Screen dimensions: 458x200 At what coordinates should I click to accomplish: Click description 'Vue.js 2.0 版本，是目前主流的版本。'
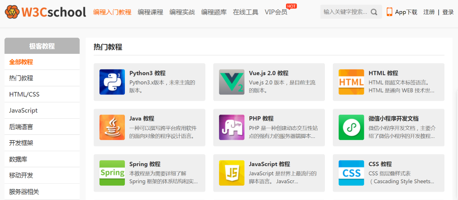click(282, 86)
